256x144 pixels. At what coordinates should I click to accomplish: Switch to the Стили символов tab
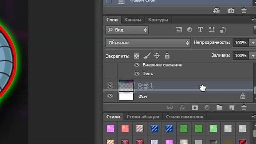[x=185, y=117]
